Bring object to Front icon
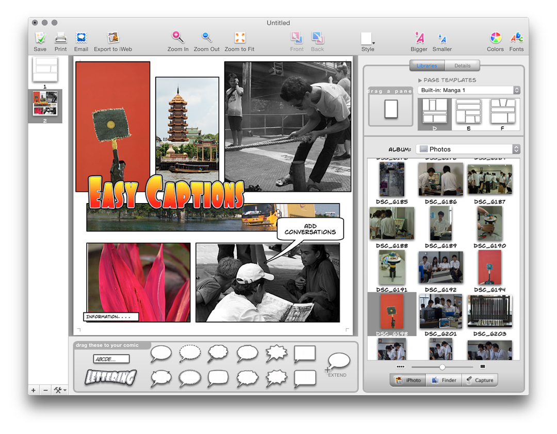Viewport: 557px width, 434px height. (297, 38)
